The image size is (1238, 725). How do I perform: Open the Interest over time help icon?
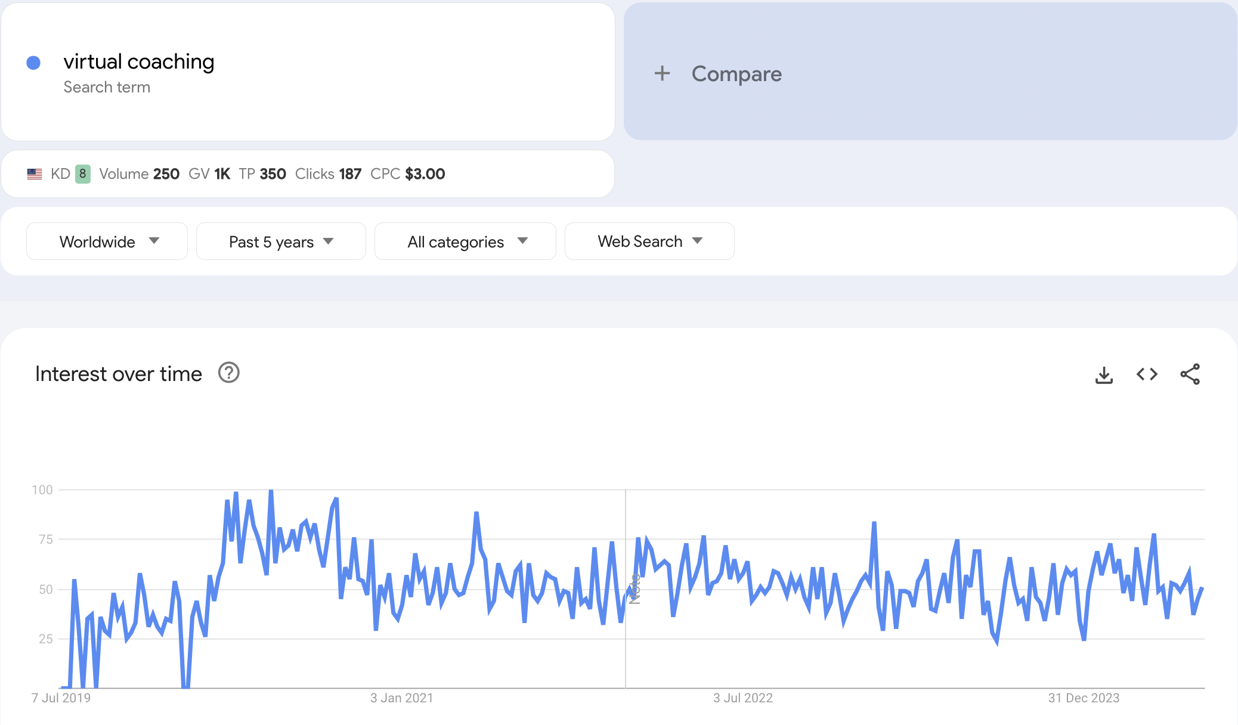point(228,373)
